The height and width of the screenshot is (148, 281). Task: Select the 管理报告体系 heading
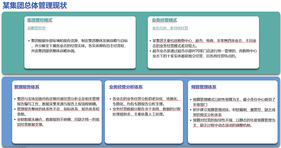27,87
